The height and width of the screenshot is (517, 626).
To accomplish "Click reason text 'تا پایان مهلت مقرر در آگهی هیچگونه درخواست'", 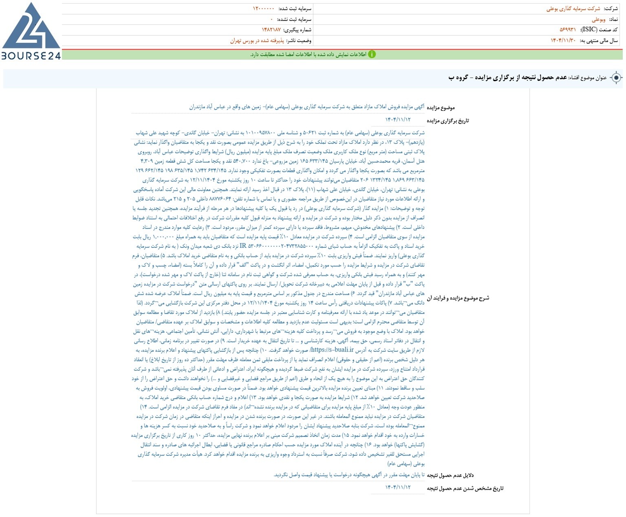I will pyautogui.click(x=349, y=475).
